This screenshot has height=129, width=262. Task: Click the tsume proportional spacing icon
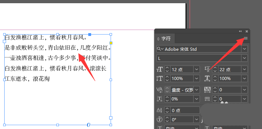(160, 99)
